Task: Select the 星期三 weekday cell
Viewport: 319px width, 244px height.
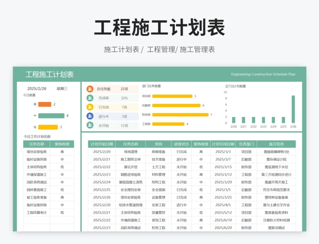Action: (x=62, y=89)
